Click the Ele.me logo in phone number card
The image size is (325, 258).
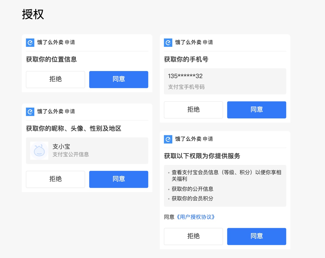168,43
